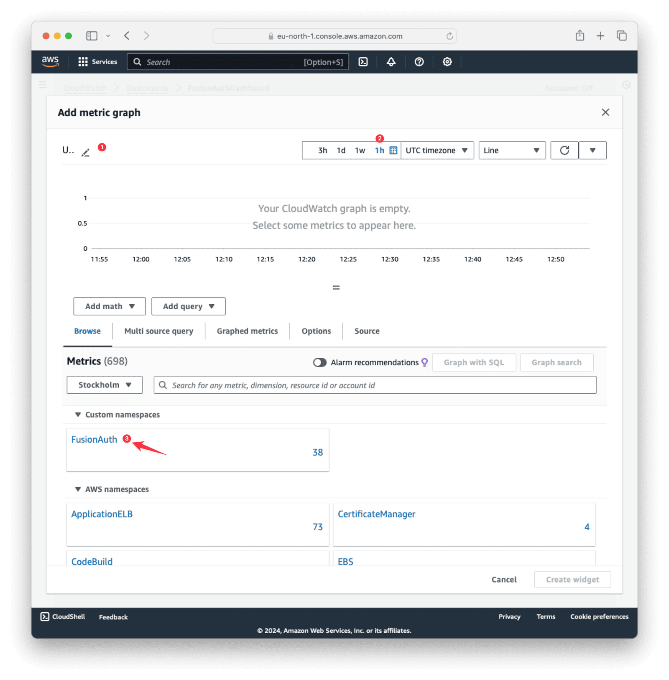This screenshot has width=669, height=680.
Task: Open the Privacy link in the footer
Action: [509, 616]
